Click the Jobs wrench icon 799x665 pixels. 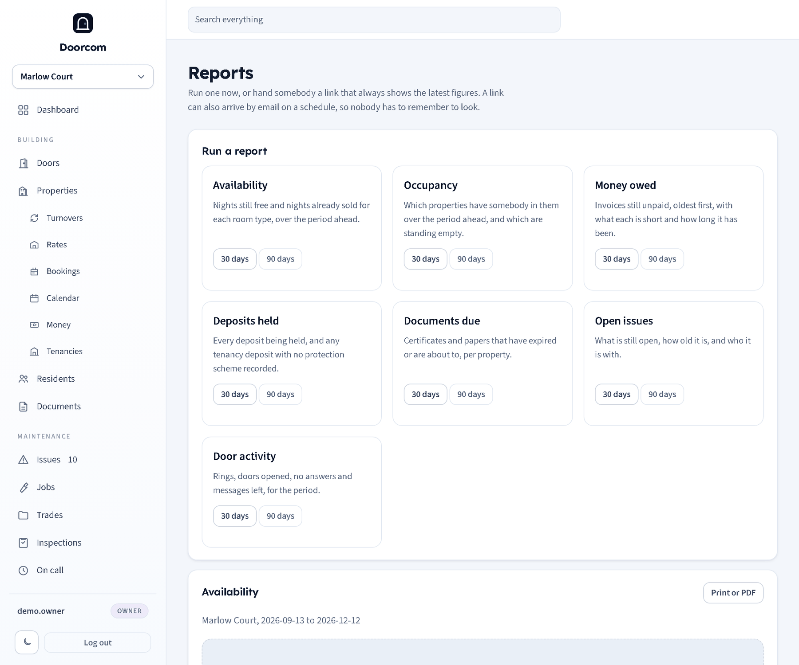(23, 488)
